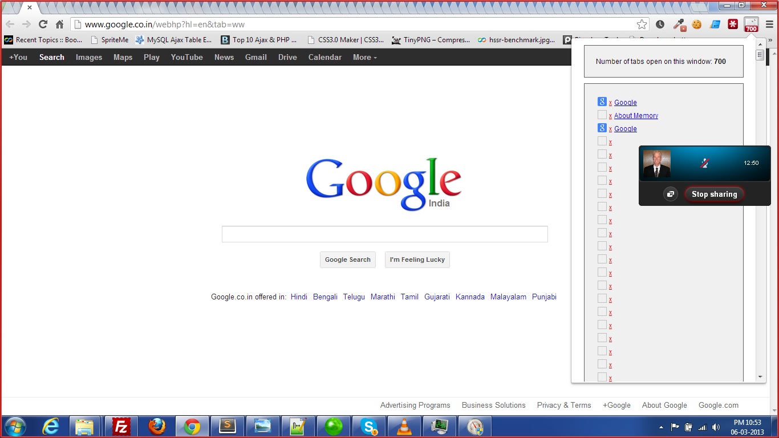
Task: Open the cookie extension icon
Action: point(696,25)
